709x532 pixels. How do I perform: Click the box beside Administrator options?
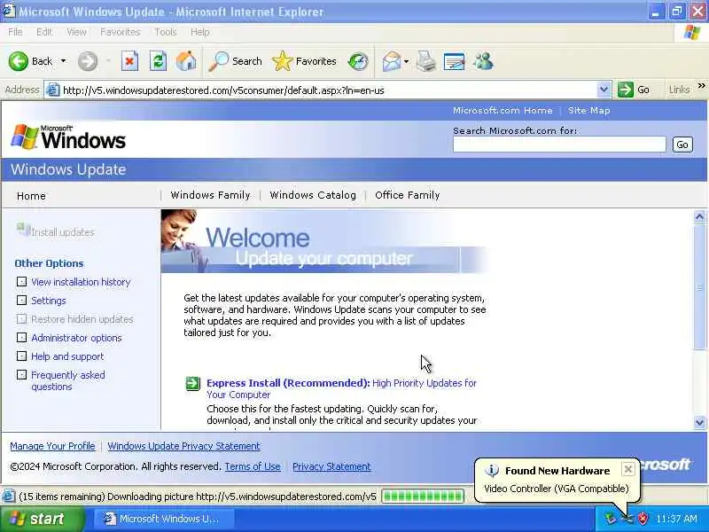tap(21, 338)
